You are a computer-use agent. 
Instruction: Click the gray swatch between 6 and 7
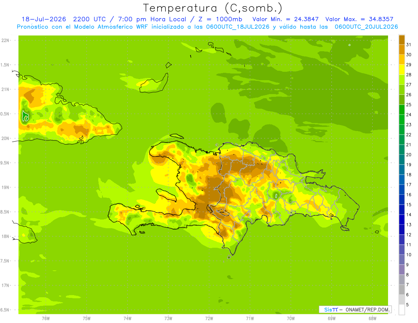click(402, 290)
